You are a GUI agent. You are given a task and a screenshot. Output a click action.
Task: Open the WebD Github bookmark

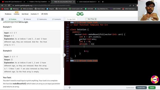[40, 9]
